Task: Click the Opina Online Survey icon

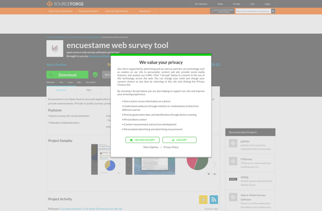Action: [x=233, y=197]
